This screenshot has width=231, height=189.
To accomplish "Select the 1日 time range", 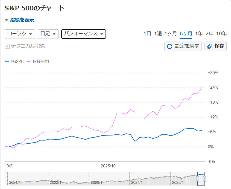I will pos(147,34).
